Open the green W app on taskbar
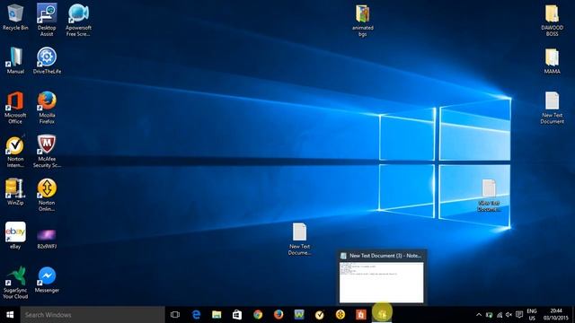This screenshot has height=323, width=575. click(299, 315)
